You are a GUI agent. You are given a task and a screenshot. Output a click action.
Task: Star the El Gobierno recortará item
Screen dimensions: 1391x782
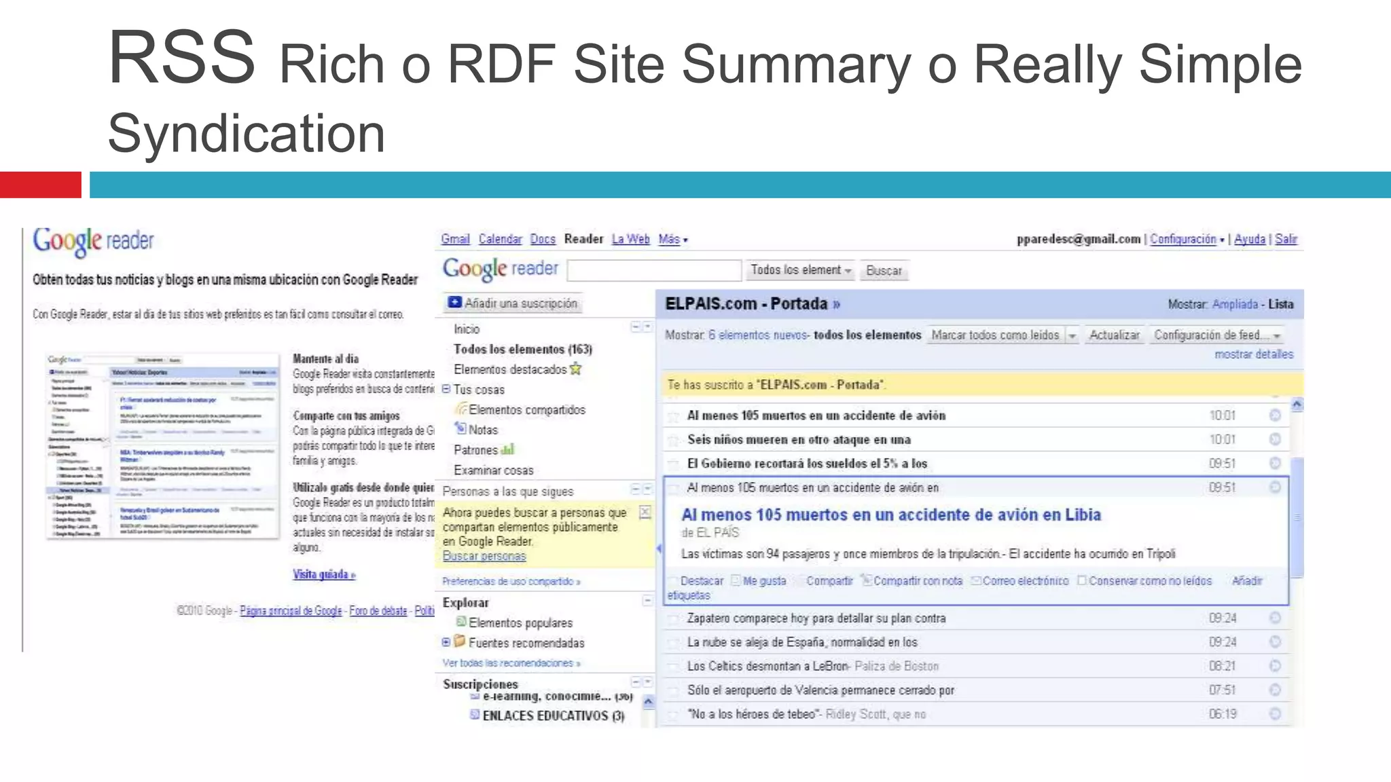(673, 464)
